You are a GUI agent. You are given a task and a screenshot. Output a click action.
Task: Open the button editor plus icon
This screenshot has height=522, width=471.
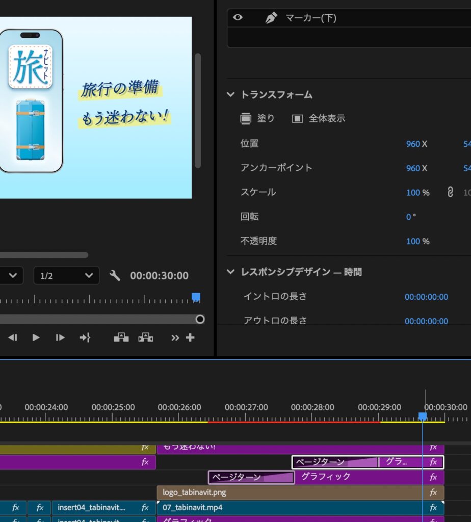[190, 337]
